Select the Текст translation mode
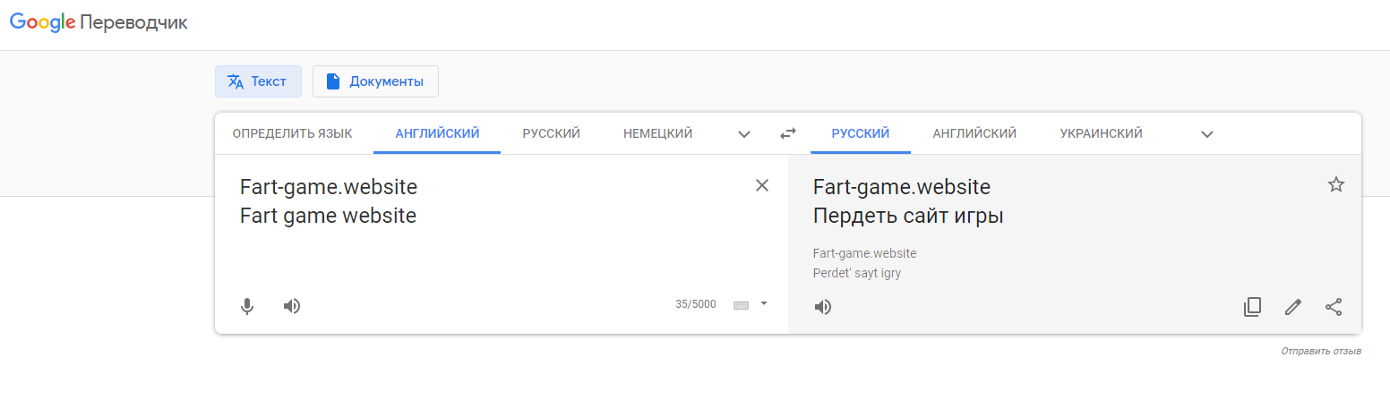Viewport: 1390px width, 400px height. point(258,81)
